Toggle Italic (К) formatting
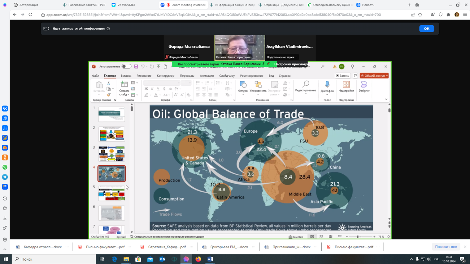This screenshot has width=470, height=264. pyautogui.click(x=152, y=89)
